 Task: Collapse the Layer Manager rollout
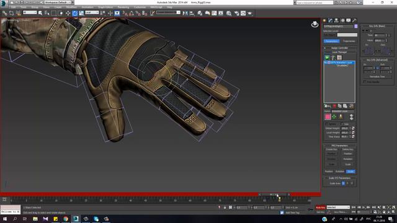(x=340, y=52)
